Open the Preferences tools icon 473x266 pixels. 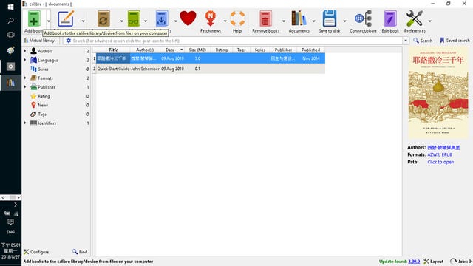coord(415,18)
